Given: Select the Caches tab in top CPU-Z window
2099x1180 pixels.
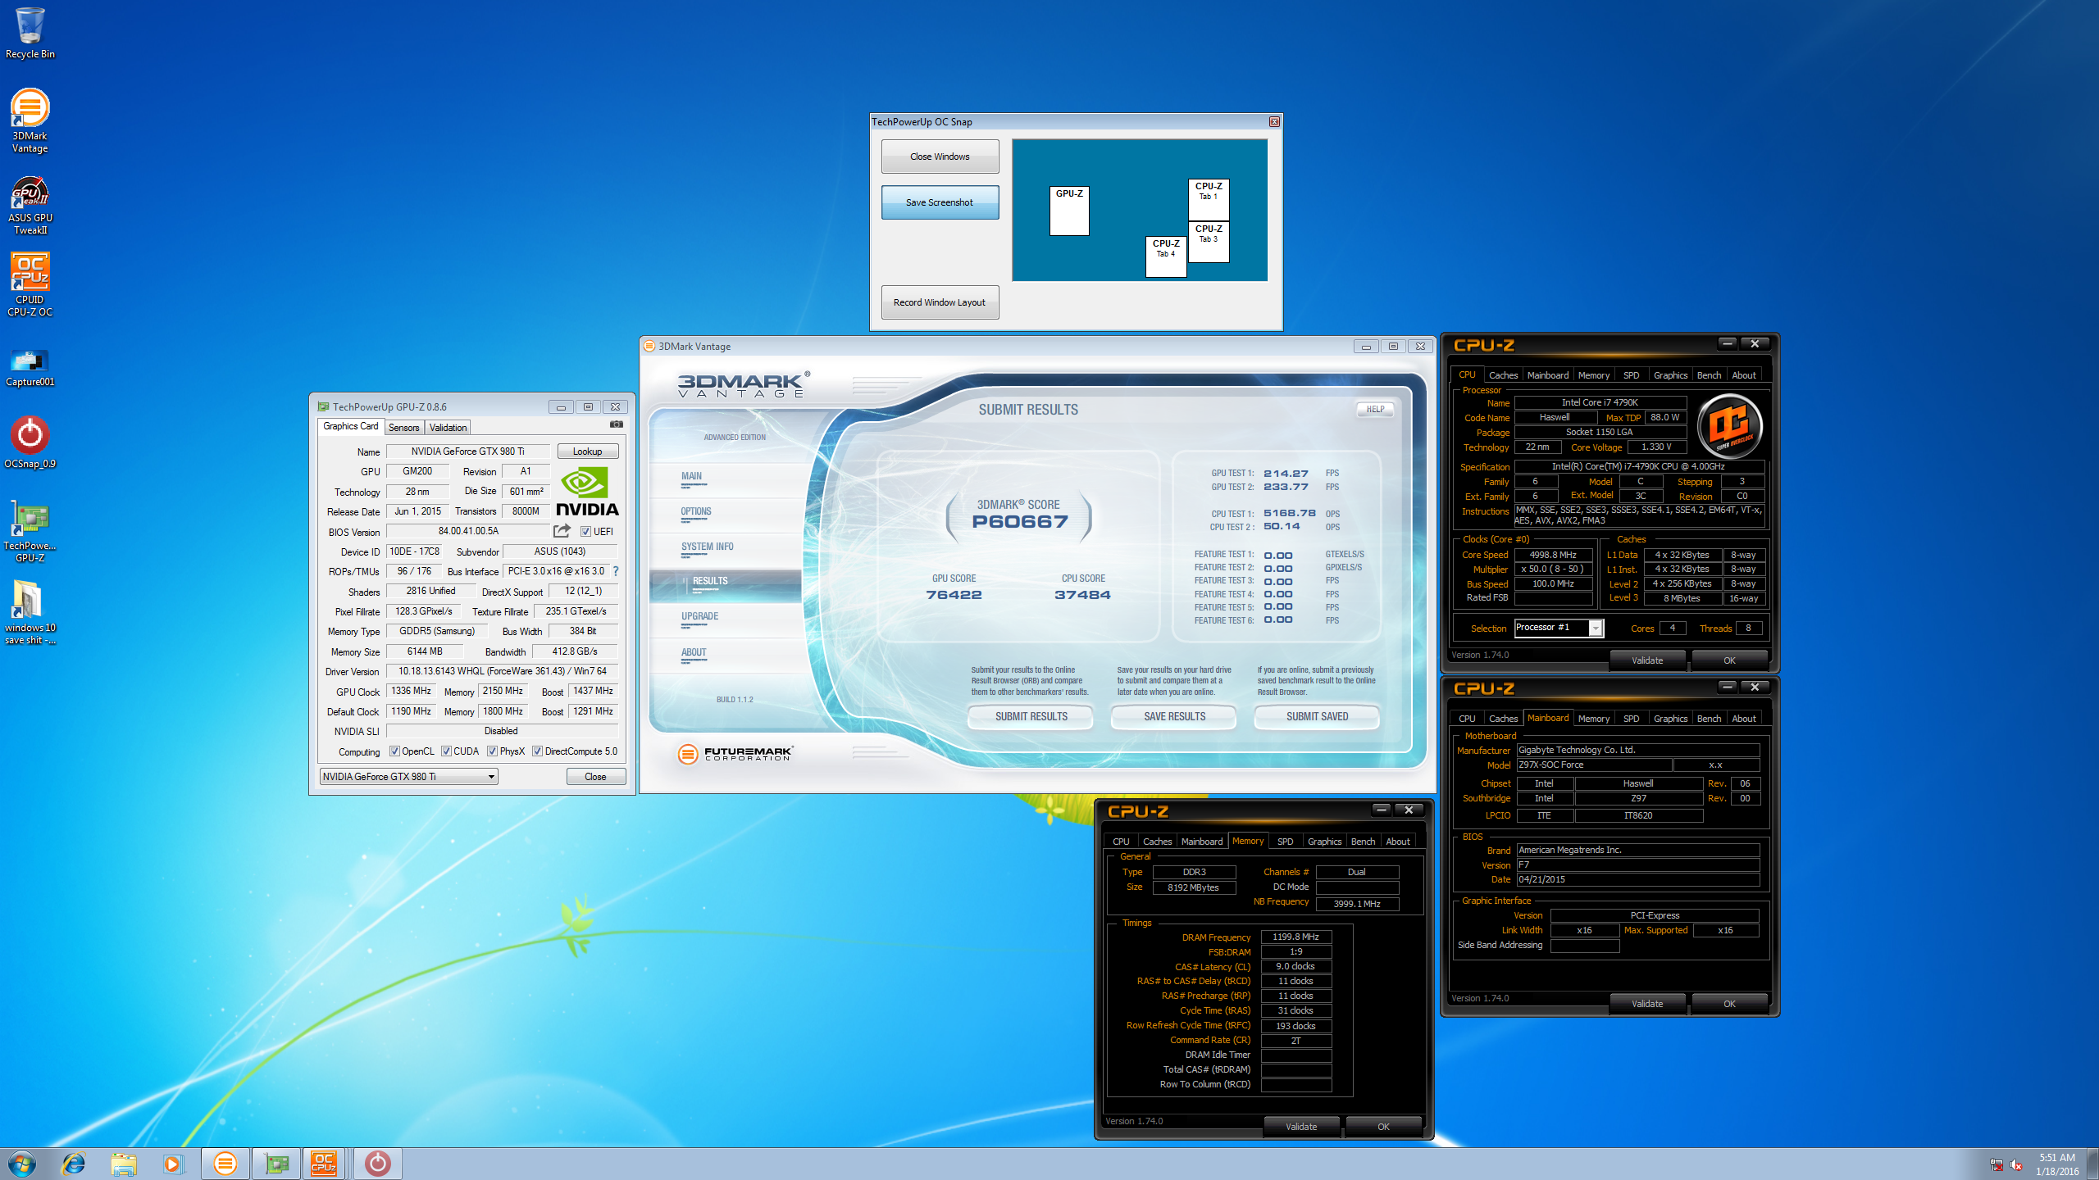Looking at the screenshot, I should 1503,375.
